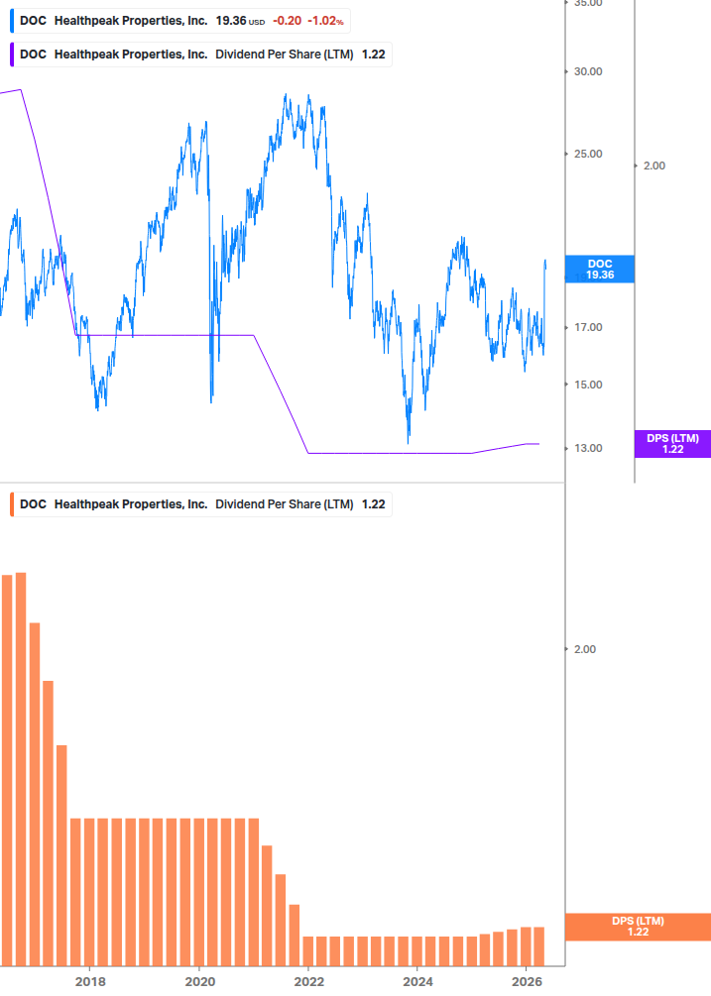Screen dimensions: 711x996
Task: Click the 2.00 label on the bar chart axis
Action: pyautogui.click(x=584, y=649)
